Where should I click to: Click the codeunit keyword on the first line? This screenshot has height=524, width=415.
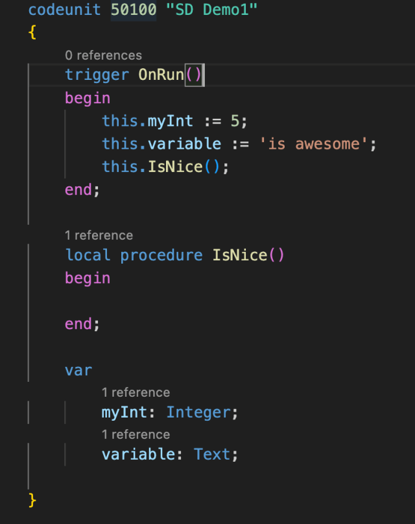pos(65,10)
